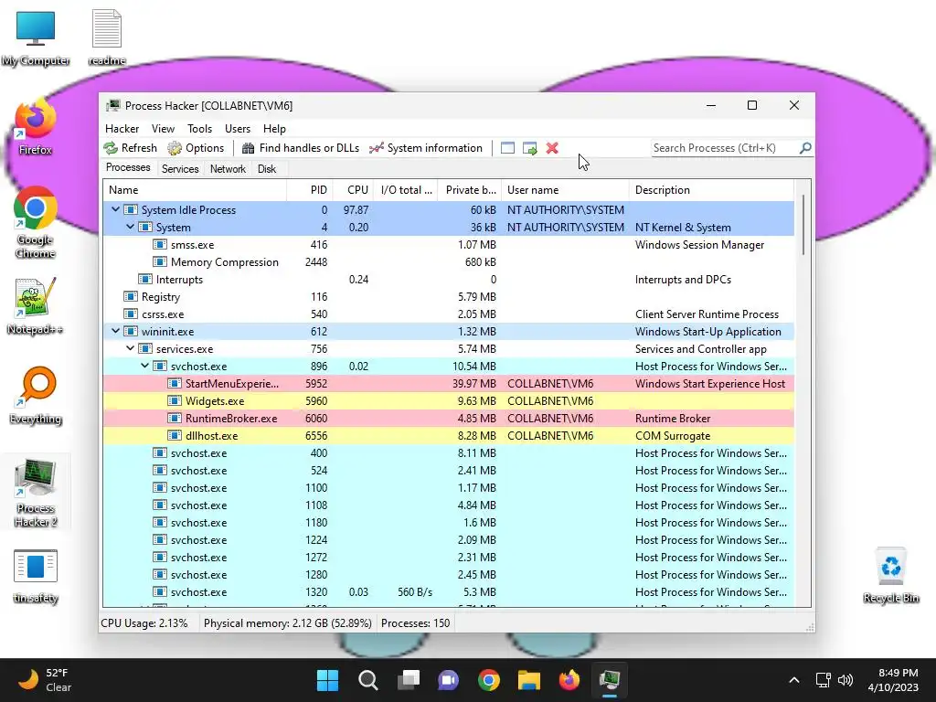Open File Explorer from the taskbar

529,680
